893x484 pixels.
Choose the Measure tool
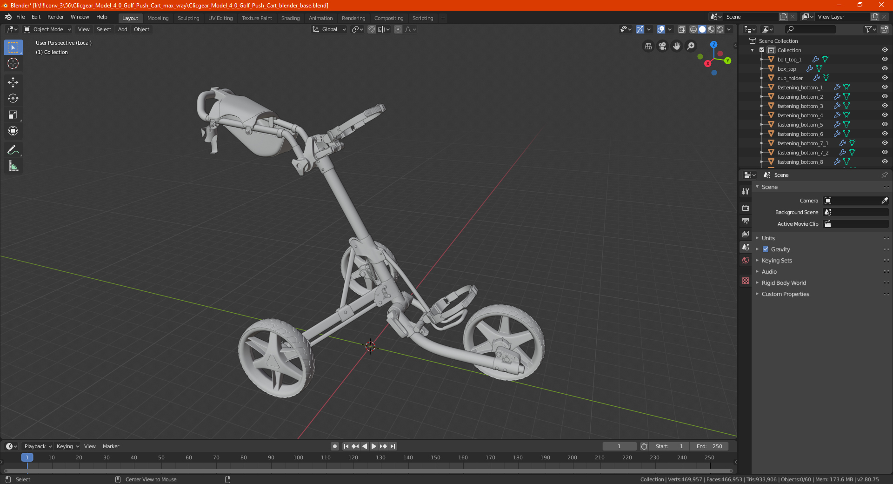pyautogui.click(x=13, y=166)
